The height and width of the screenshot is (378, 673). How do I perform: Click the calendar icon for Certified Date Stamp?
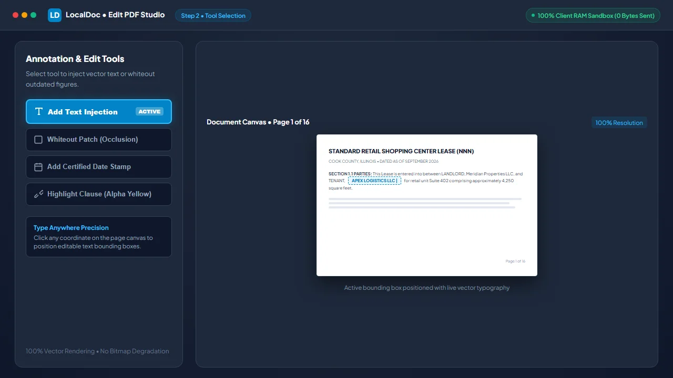pyautogui.click(x=38, y=167)
